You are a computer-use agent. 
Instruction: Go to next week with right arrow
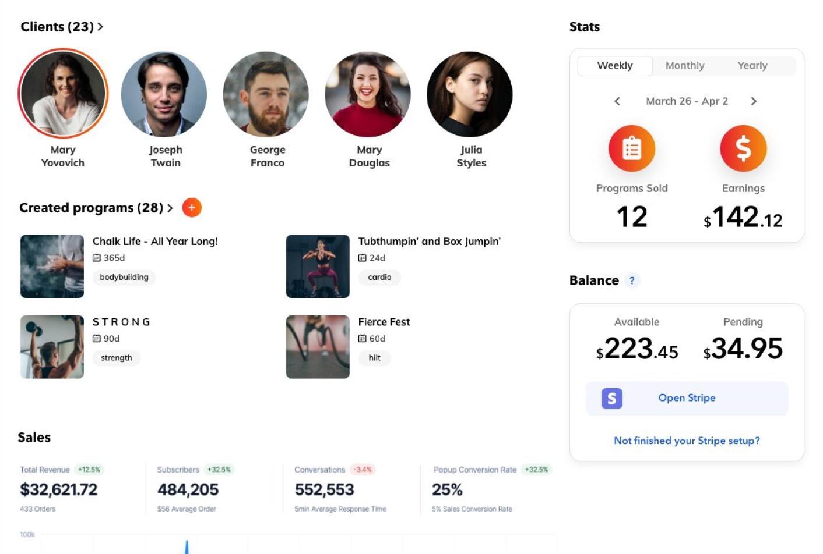754,101
